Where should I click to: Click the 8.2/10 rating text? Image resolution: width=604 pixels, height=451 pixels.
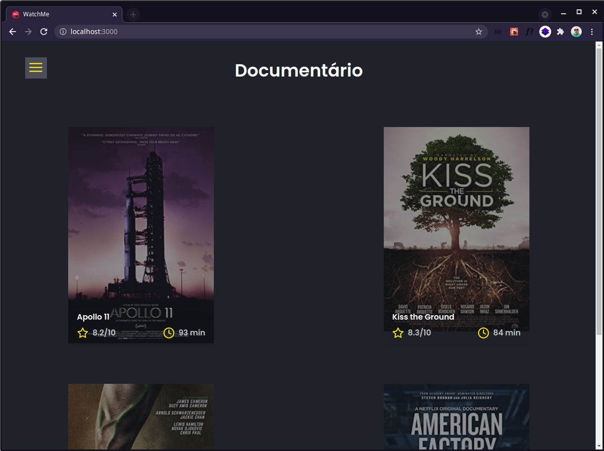pyautogui.click(x=104, y=333)
